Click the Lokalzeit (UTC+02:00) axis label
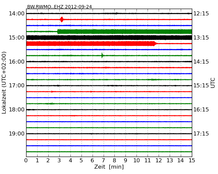This screenshot has width=218, height=174. 4,83
